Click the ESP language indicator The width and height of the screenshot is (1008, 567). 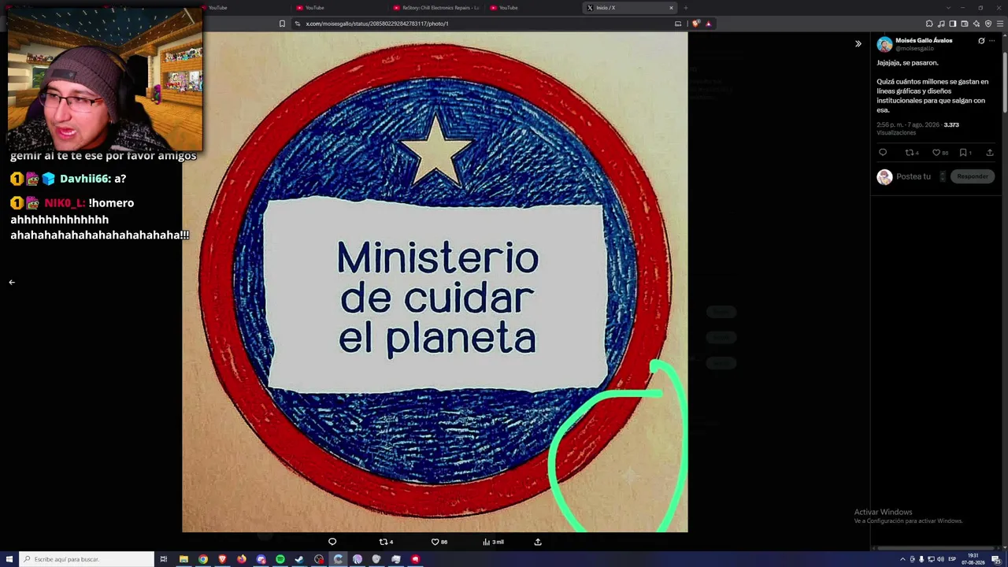(x=952, y=559)
